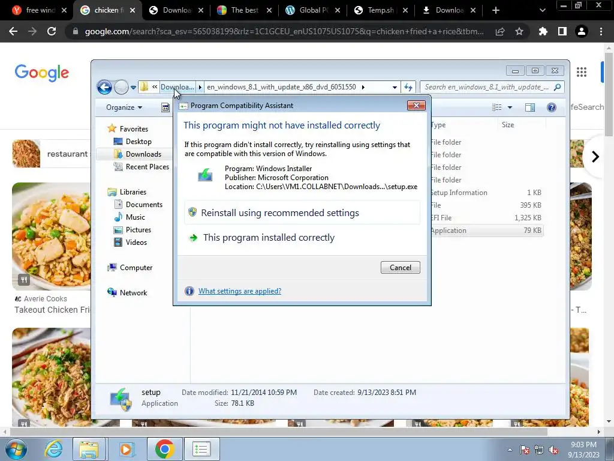Choose Reinstall using recommended settings
This screenshot has width=614, height=461.
click(x=302, y=213)
